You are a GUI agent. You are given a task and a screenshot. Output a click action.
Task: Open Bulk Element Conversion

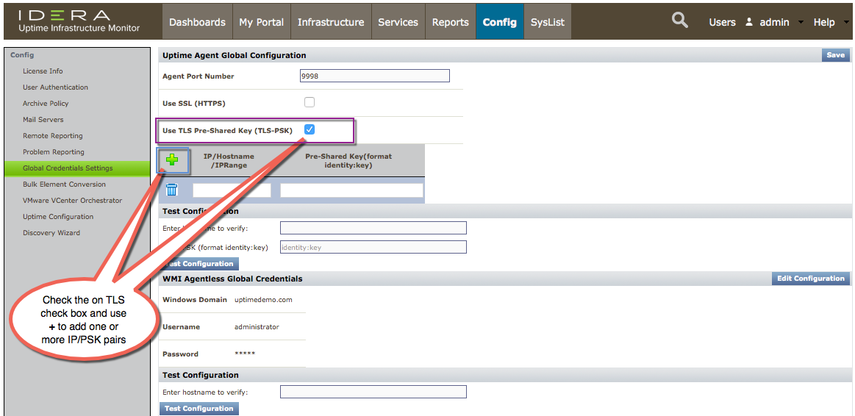[x=64, y=184]
